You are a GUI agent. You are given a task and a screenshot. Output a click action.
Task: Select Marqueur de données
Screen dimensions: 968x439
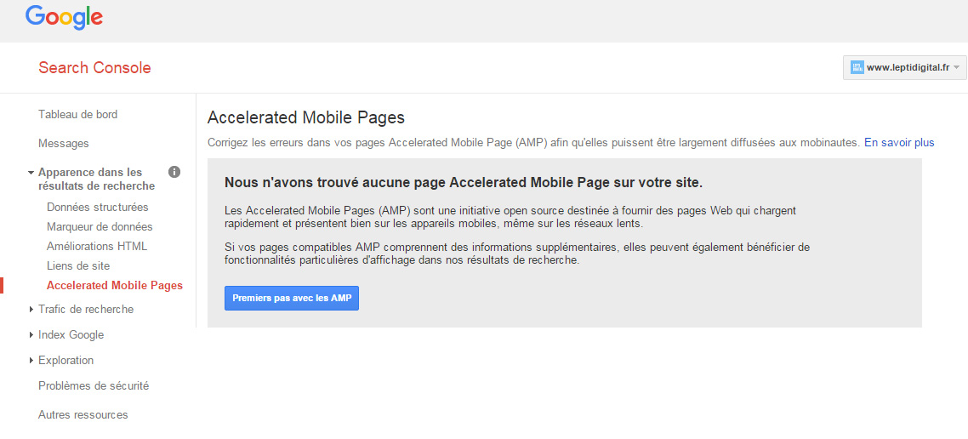[x=100, y=226]
